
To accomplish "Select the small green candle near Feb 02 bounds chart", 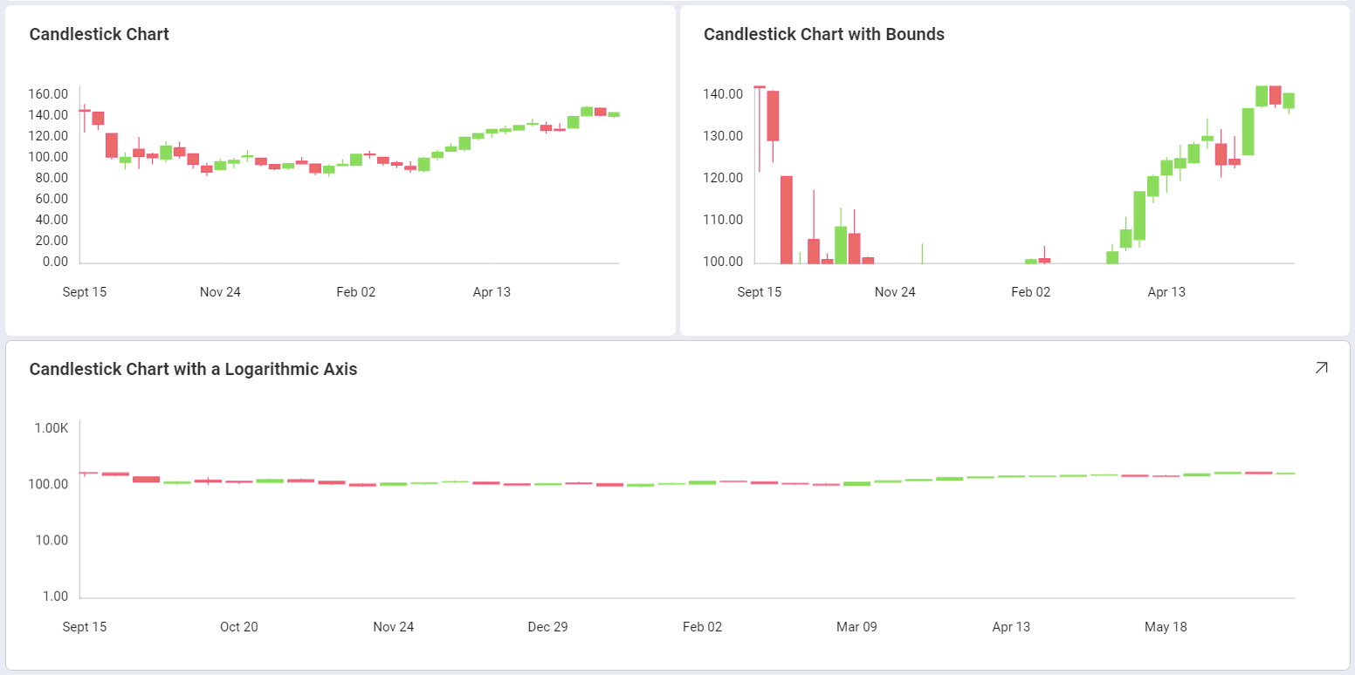I will point(1030,259).
